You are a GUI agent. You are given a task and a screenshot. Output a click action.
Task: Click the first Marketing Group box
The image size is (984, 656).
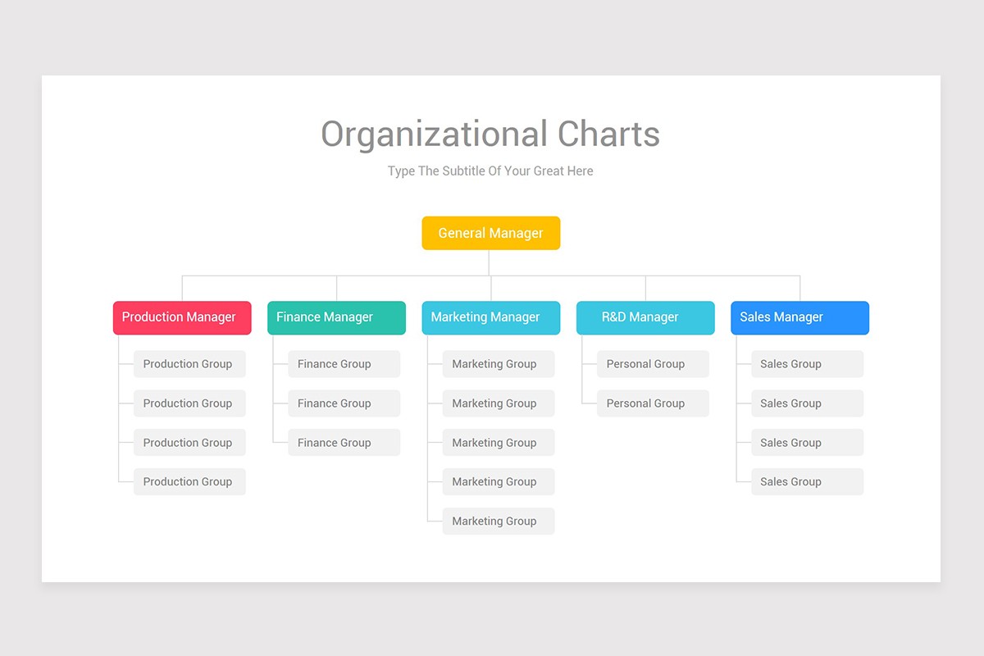(499, 364)
